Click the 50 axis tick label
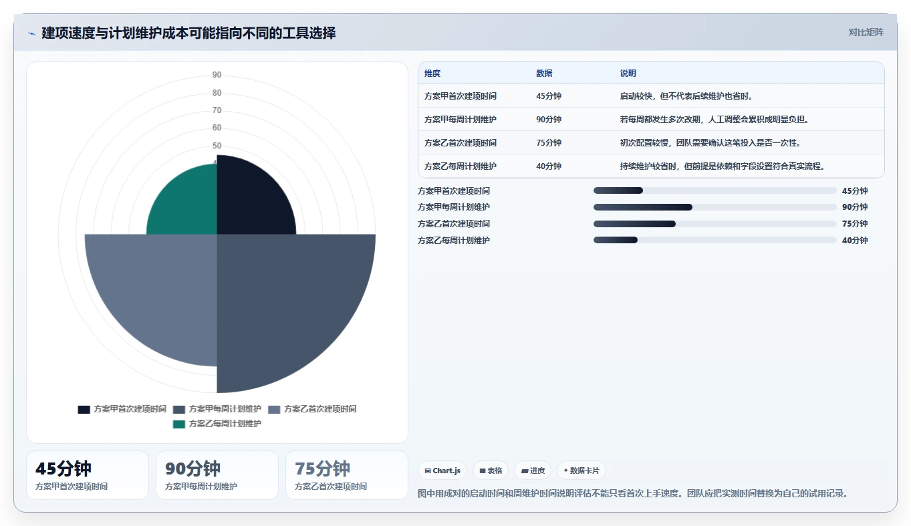The width and height of the screenshot is (911, 526). click(x=217, y=146)
